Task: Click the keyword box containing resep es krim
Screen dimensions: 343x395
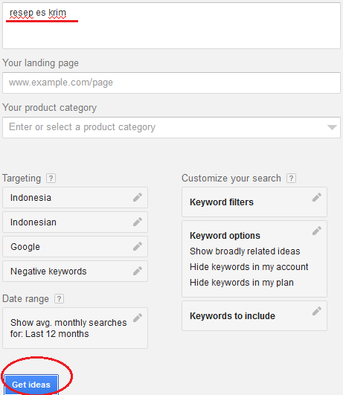Action: [x=171, y=25]
